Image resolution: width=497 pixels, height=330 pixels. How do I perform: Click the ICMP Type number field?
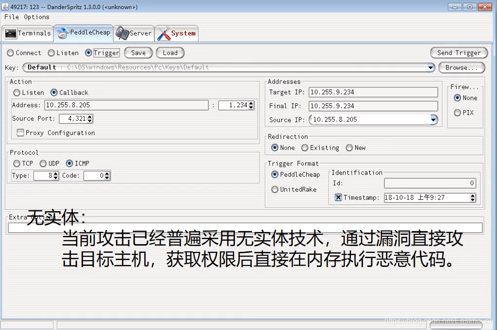coord(43,176)
